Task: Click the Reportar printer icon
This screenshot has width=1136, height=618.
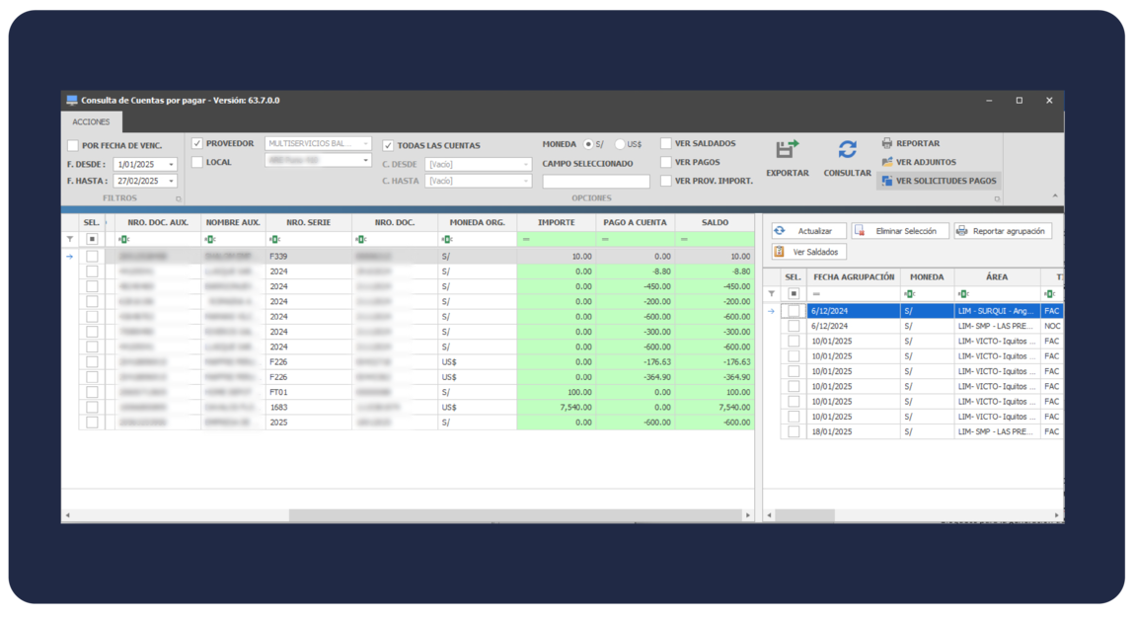Action: tap(887, 144)
